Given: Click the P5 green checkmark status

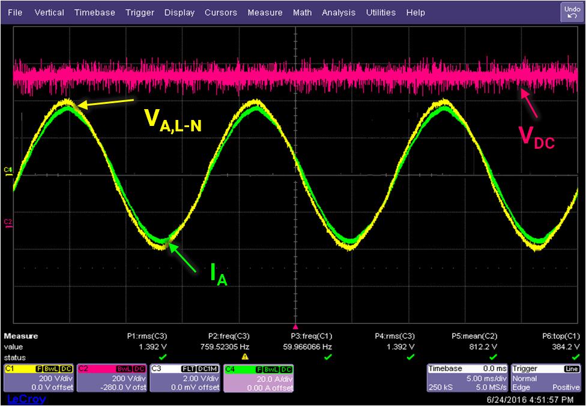Looking at the screenshot, I should click(x=493, y=357).
